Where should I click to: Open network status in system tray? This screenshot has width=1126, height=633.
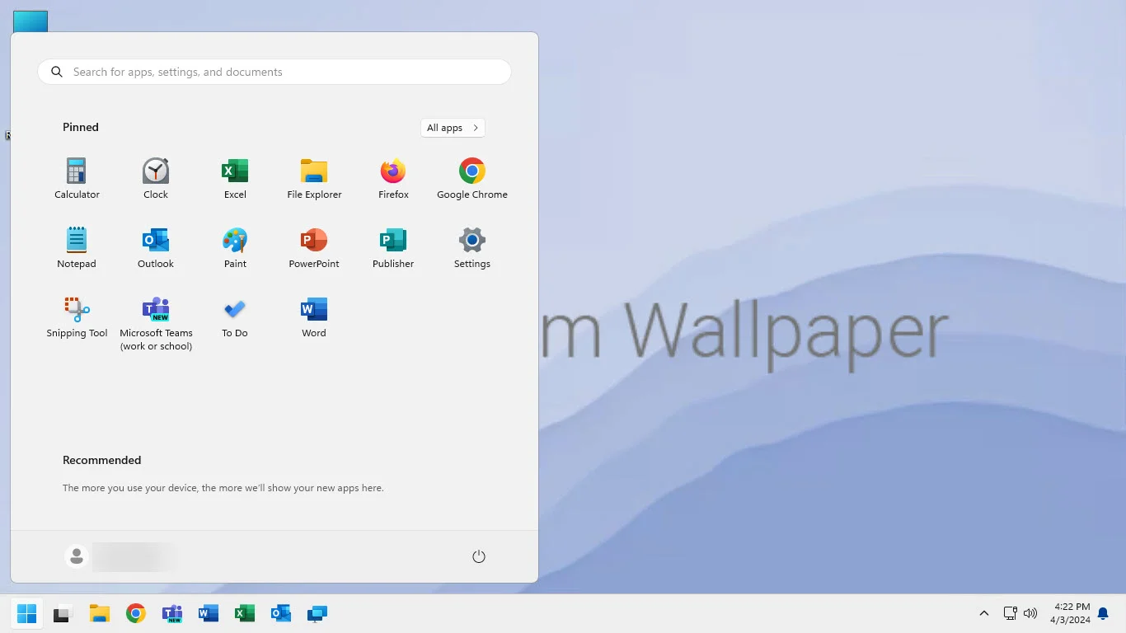pos(1010,613)
